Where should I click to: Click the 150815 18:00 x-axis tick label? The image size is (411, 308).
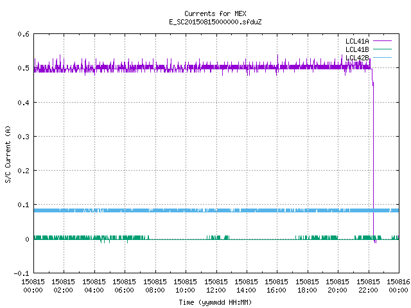(307, 286)
